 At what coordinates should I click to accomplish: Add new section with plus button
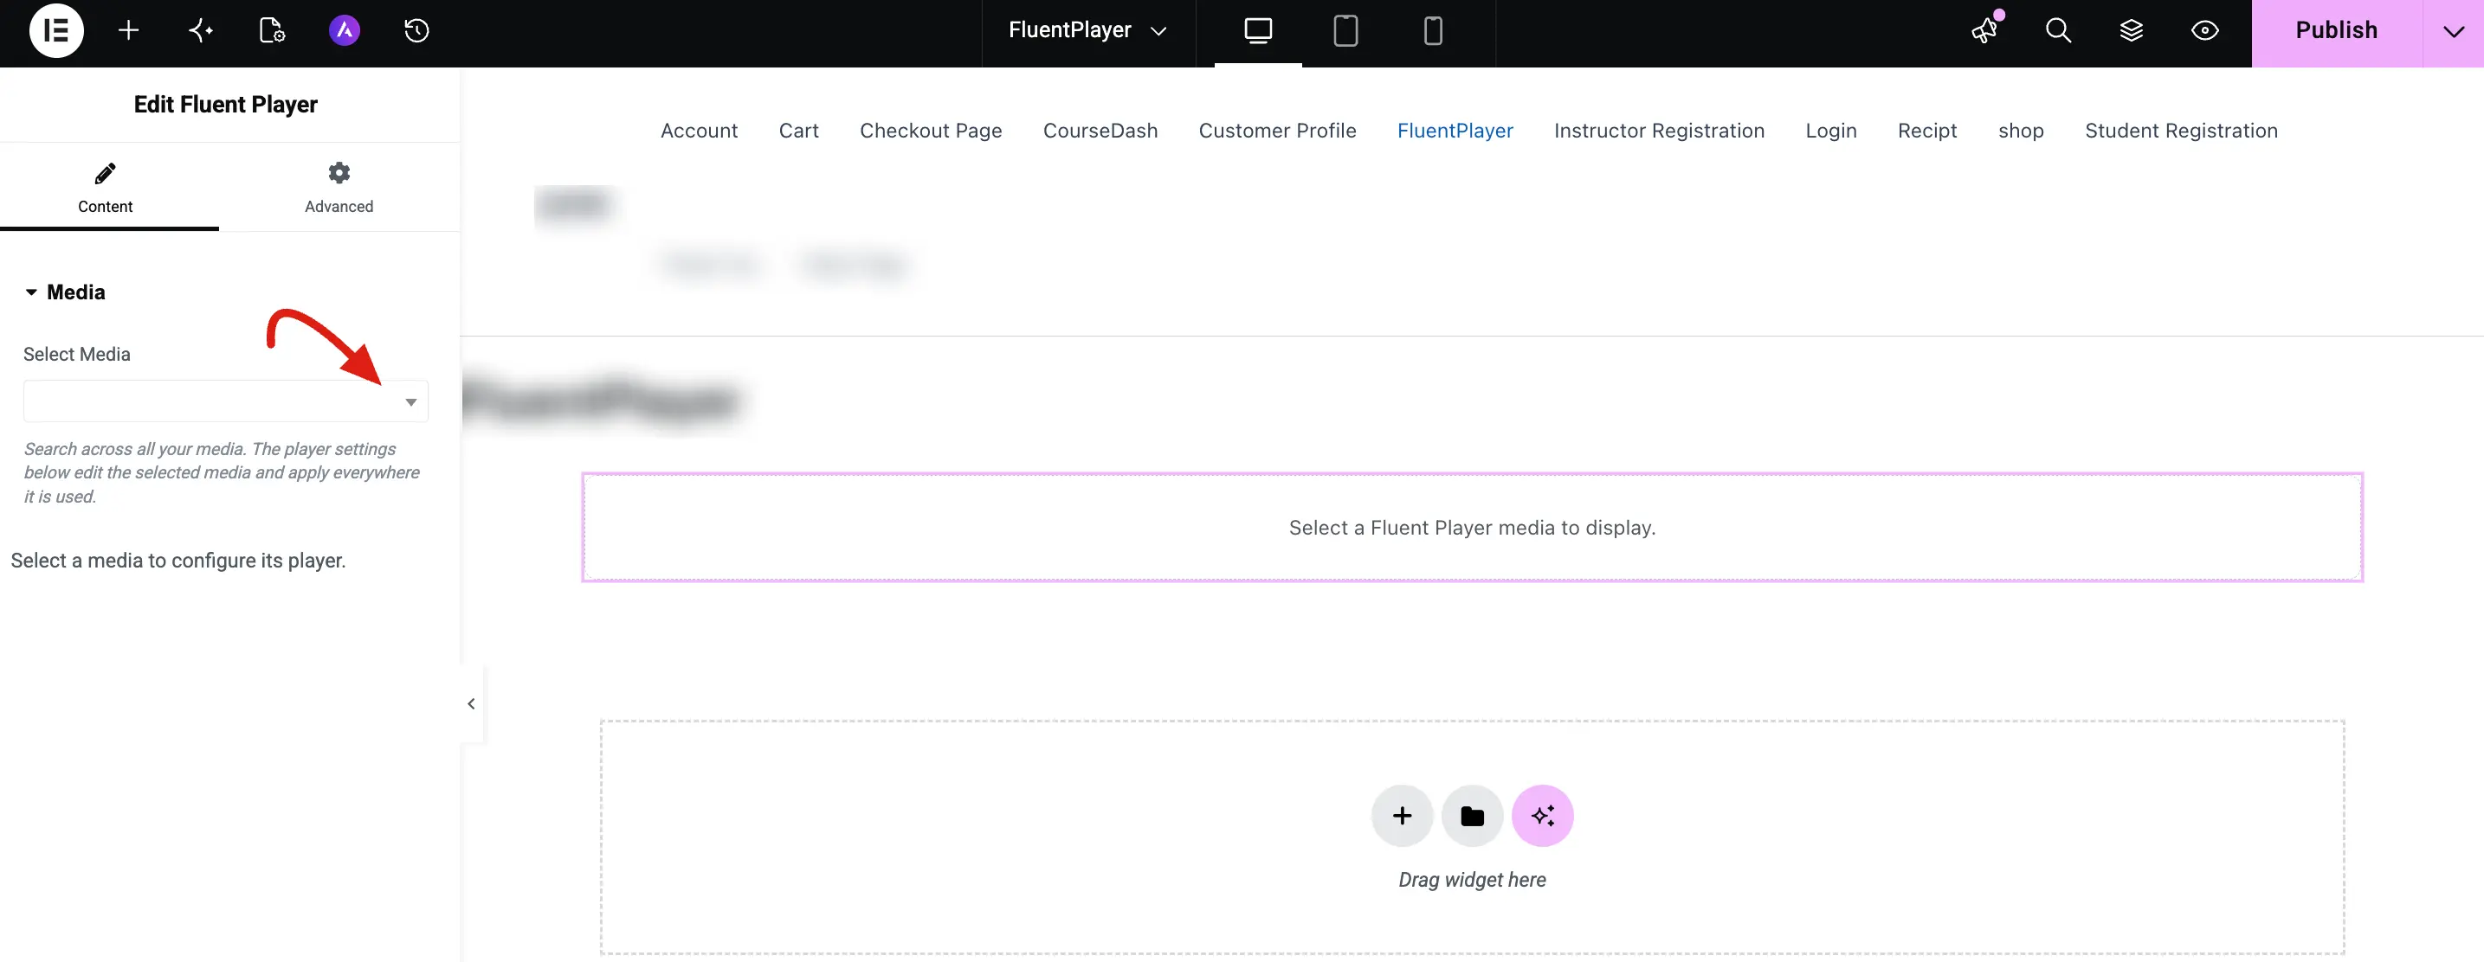click(x=1402, y=816)
